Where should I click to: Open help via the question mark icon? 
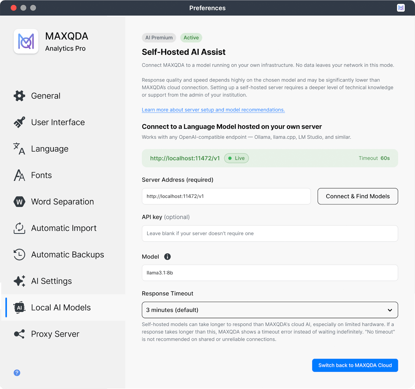pos(17,373)
